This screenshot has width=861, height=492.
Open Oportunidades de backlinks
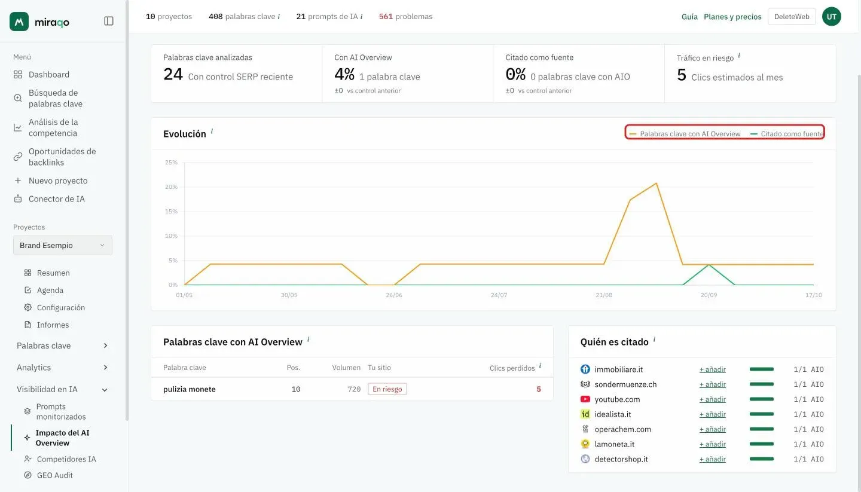click(63, 157)
